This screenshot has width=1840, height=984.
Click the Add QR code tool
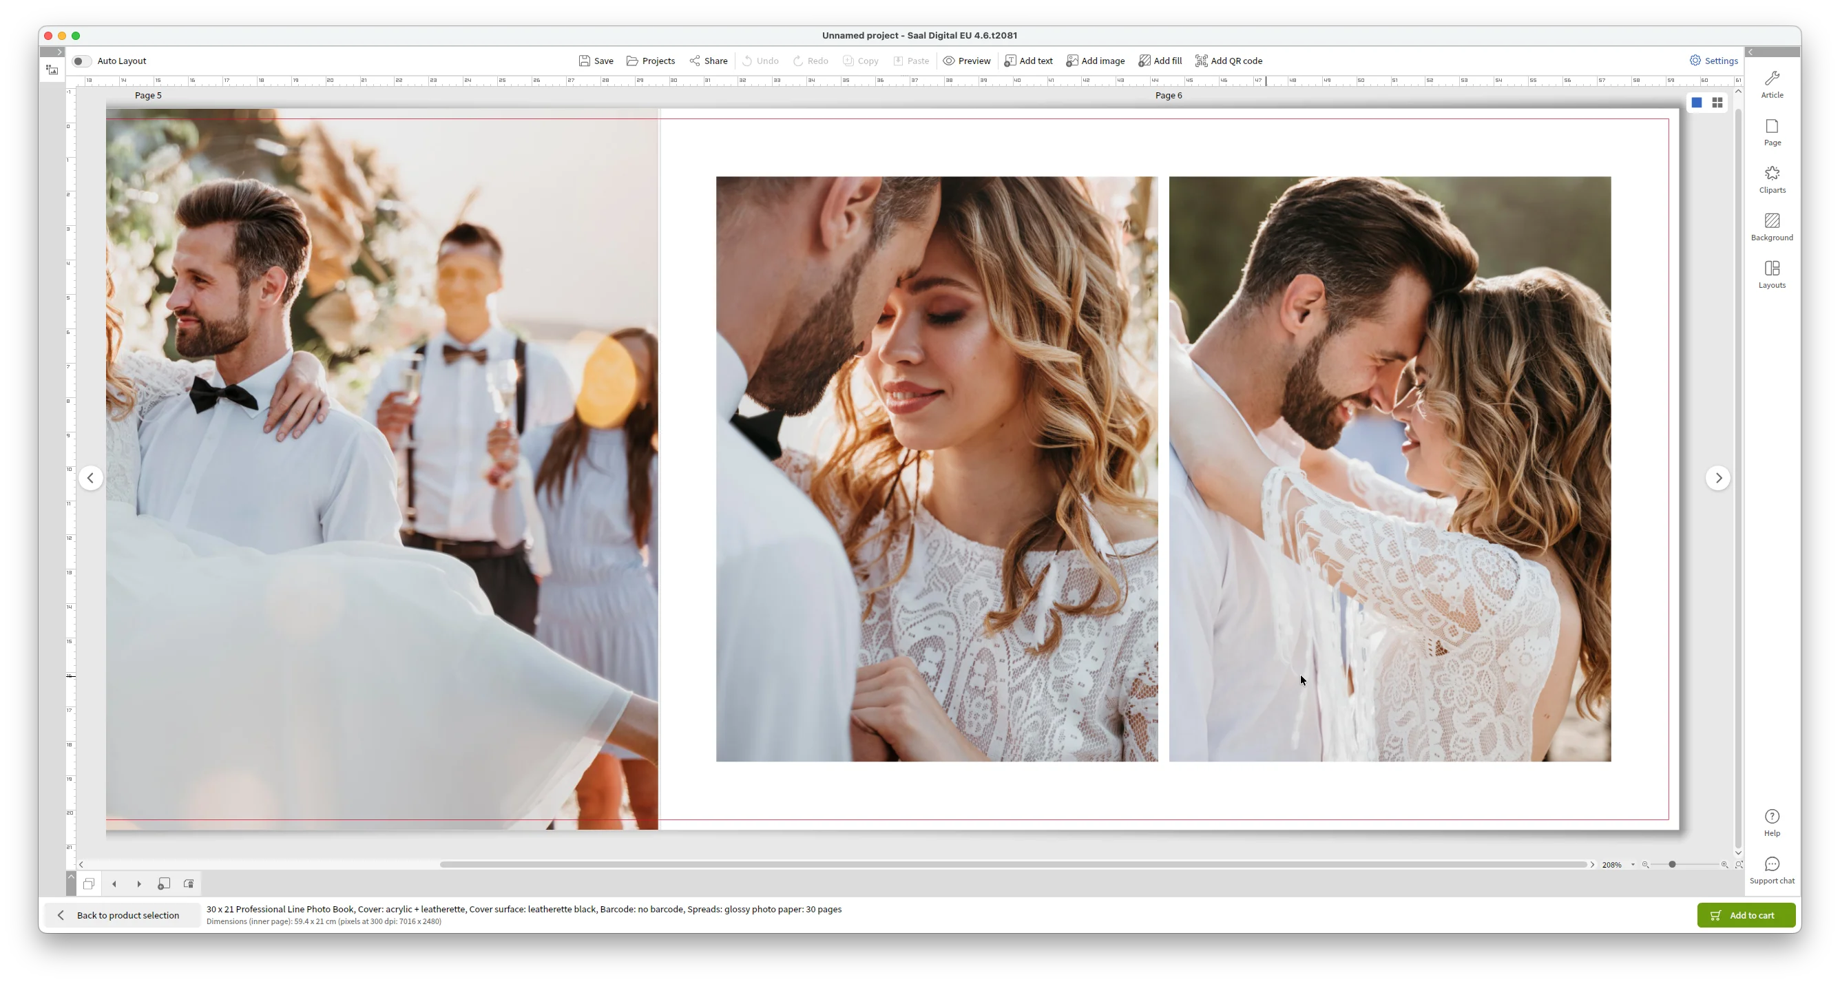[x=1229, y=61]
